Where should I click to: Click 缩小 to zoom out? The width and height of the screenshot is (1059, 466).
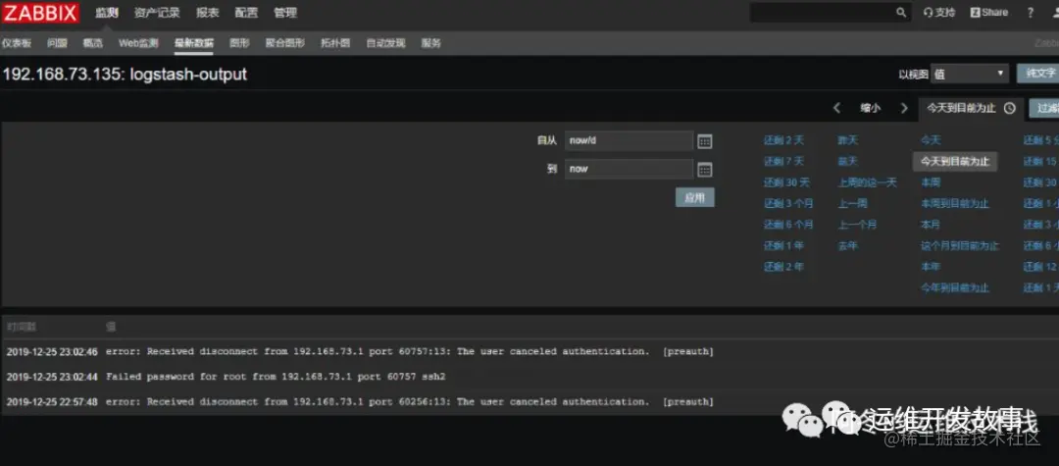pos(870,108)
